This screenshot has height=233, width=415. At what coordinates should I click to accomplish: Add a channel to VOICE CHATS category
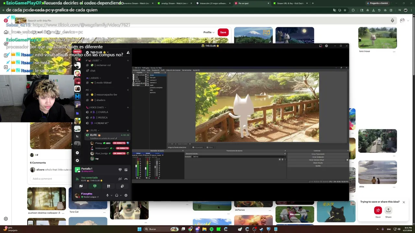[128, 107]
